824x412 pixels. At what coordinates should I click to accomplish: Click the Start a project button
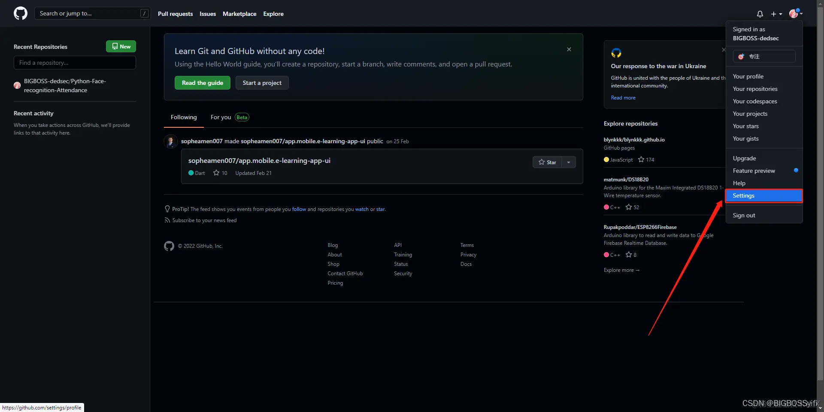click(x=262, y=83)
